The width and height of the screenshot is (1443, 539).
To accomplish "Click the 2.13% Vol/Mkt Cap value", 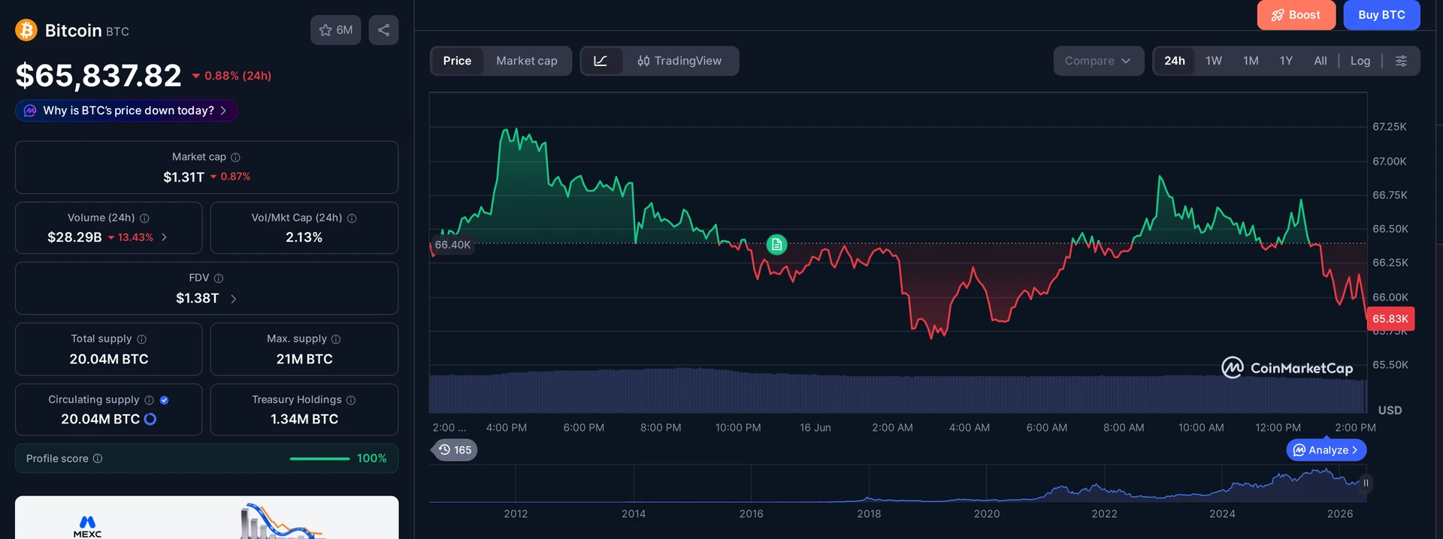I will [304, 237].
